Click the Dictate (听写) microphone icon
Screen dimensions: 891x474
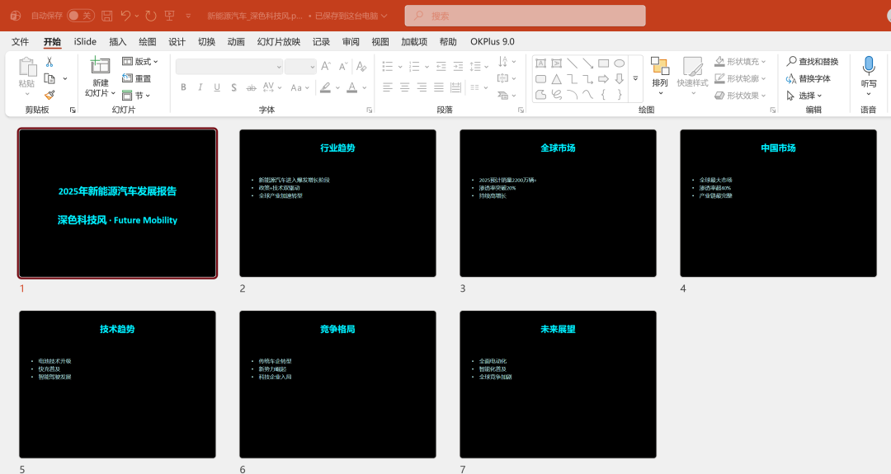pos(868,66)
